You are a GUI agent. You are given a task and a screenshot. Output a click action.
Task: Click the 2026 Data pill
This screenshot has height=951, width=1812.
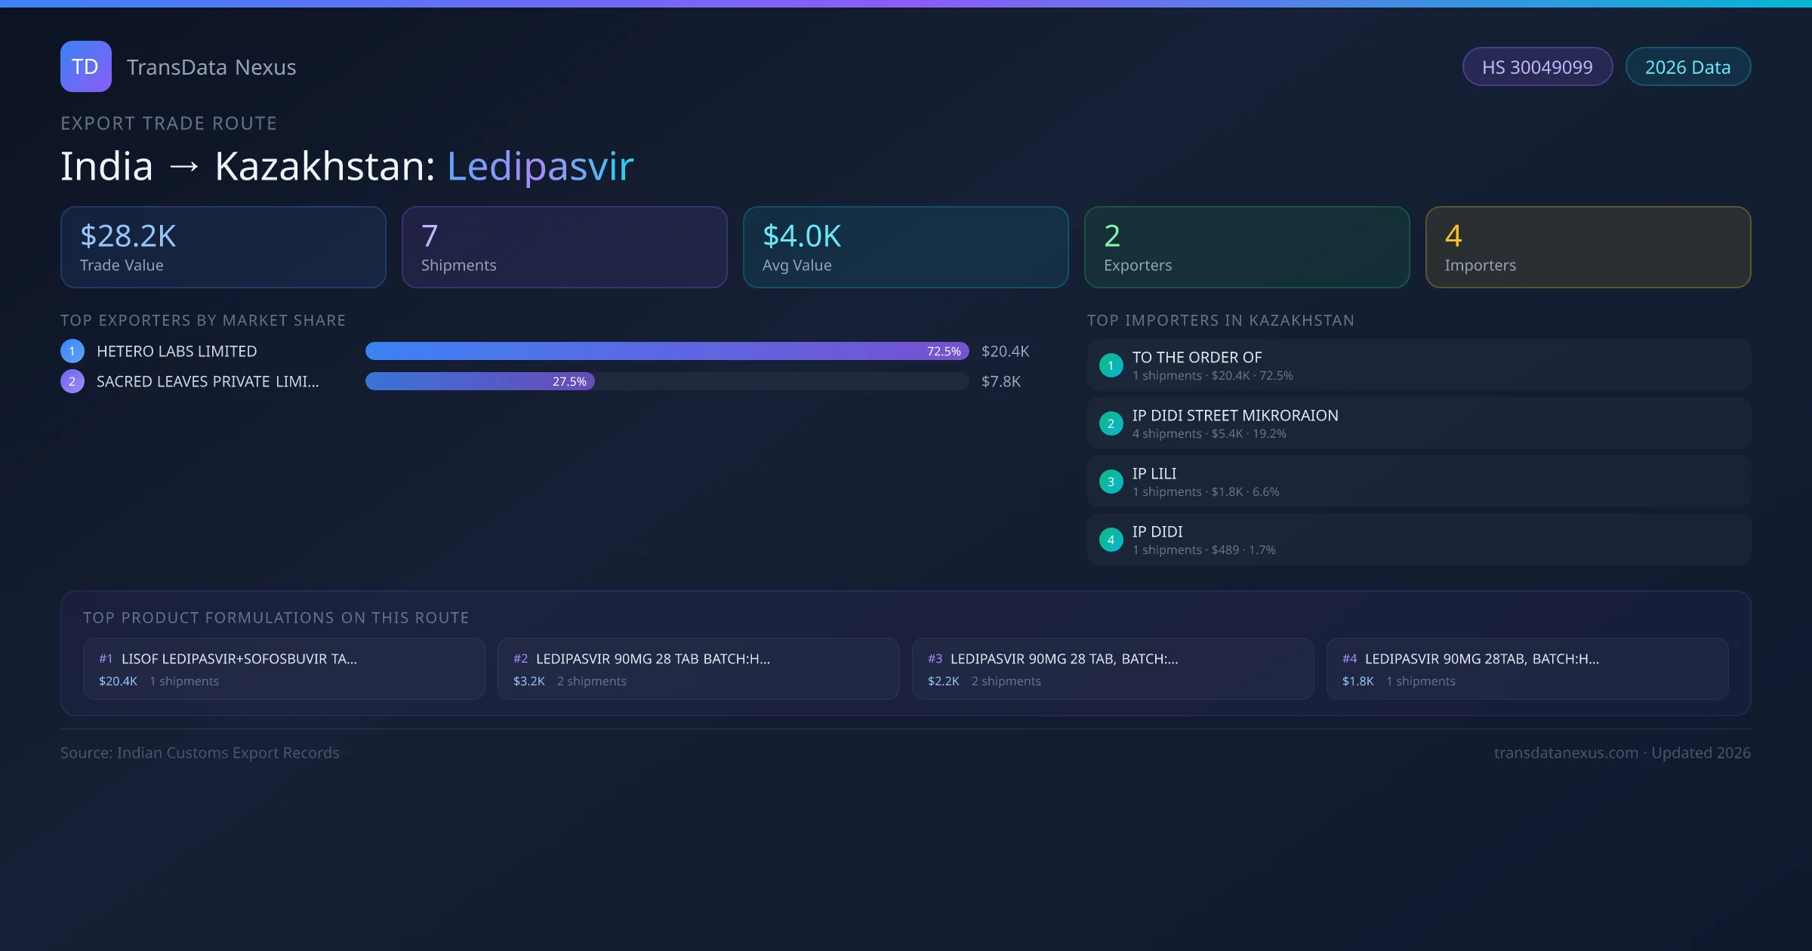(1687, 67)
